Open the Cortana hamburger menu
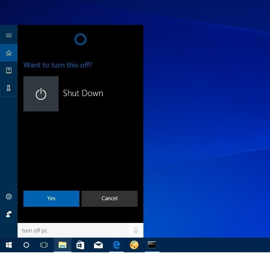Image resolution: width=270 pixels, height=253 pixels. (x=9, y=35)
